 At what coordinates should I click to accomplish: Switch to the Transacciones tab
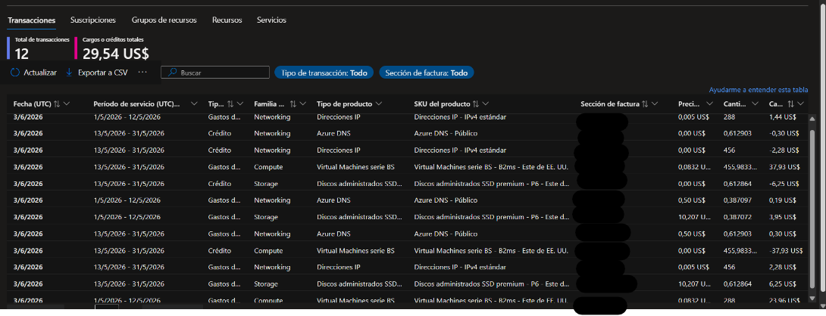click(x=32, y=20)
